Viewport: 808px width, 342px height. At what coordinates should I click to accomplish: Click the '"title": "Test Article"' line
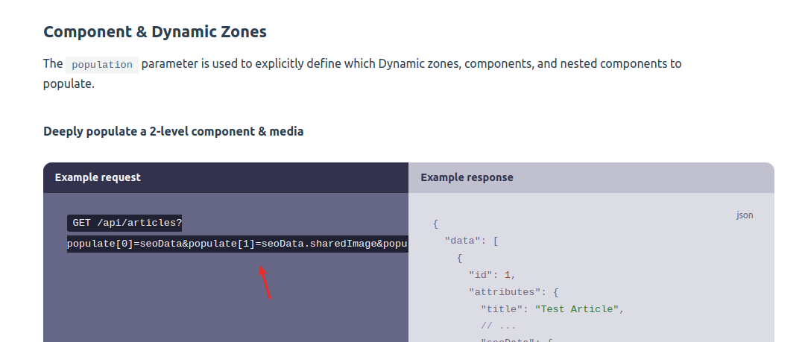(x=552, y=309)
